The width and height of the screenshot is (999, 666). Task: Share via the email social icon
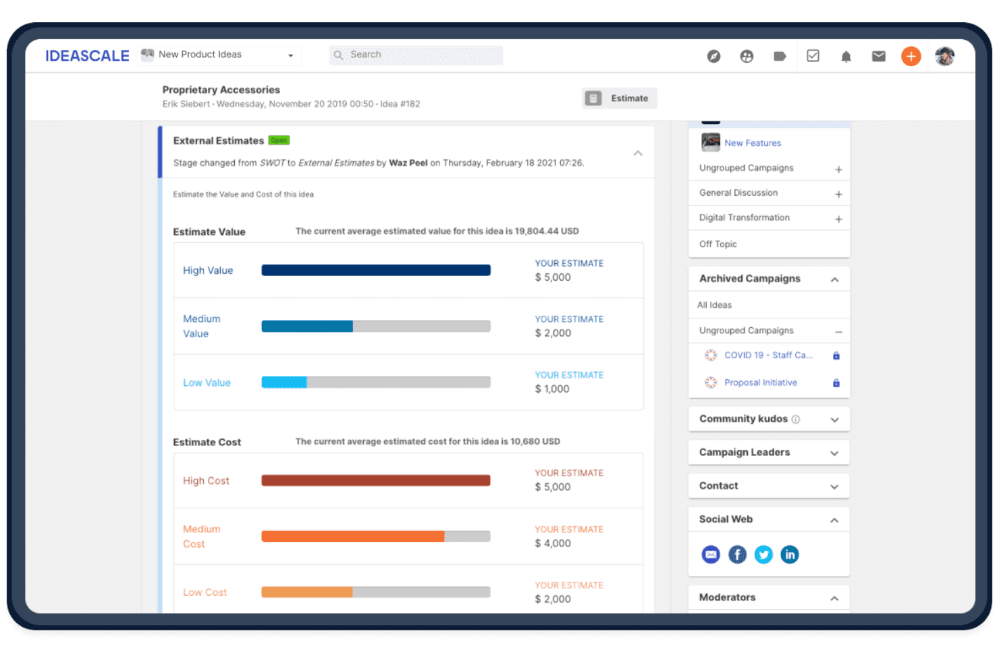(711, 555)
